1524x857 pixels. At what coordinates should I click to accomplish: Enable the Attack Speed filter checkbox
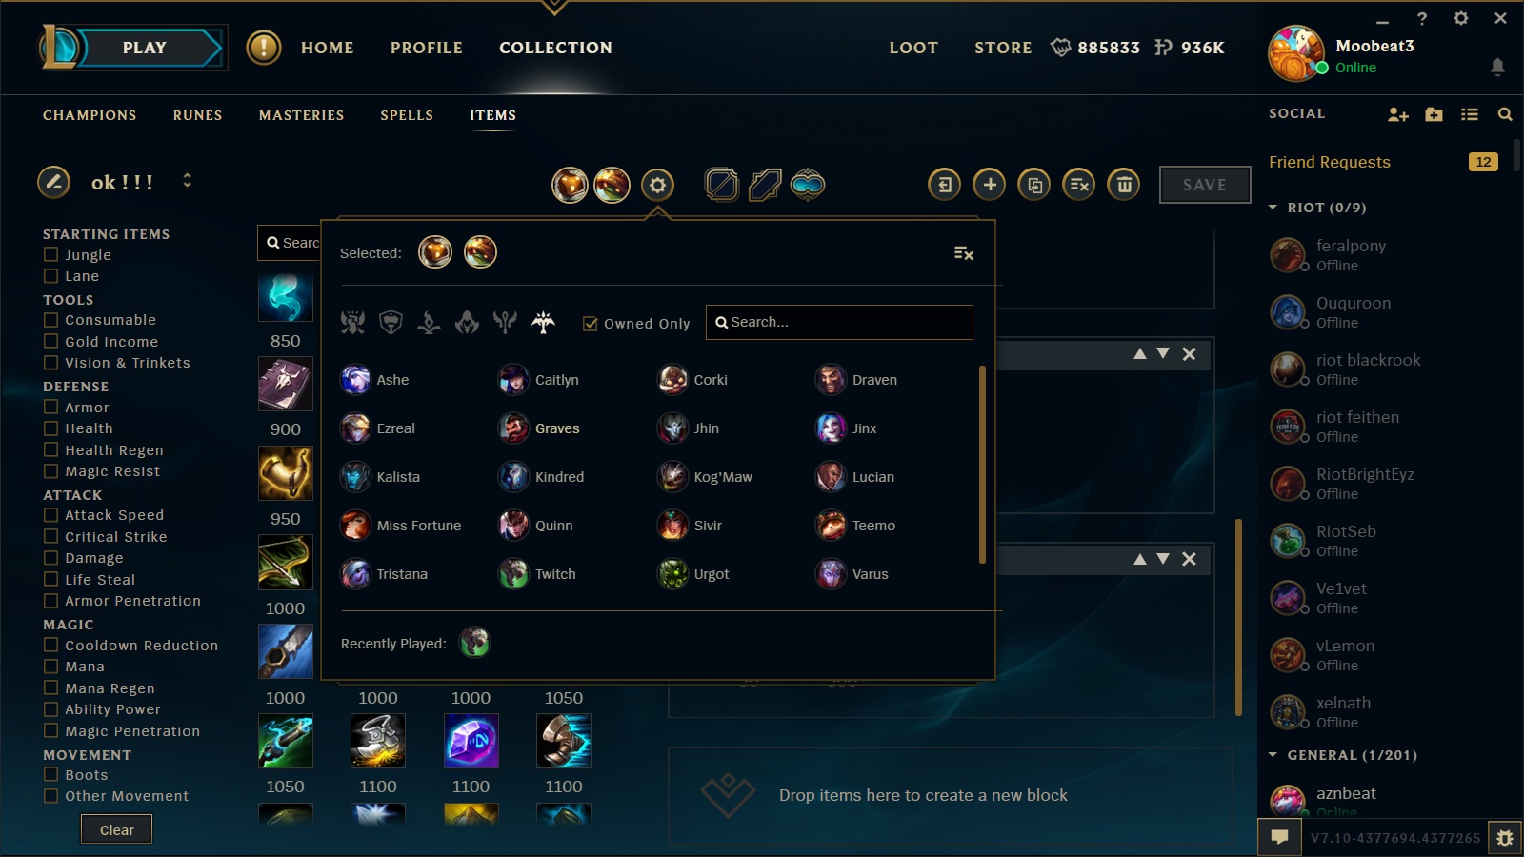51,515
